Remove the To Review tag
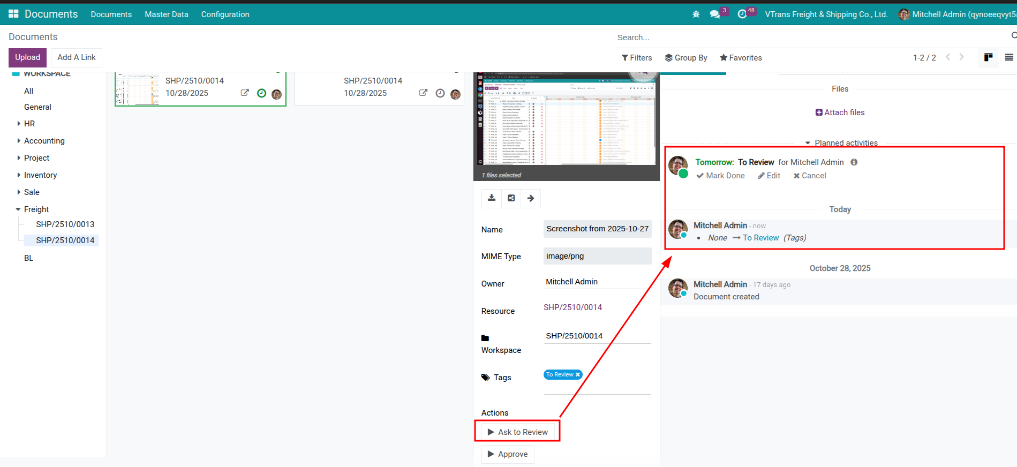The height and width of the screenshot is (467, 1017). coord(578,375)
